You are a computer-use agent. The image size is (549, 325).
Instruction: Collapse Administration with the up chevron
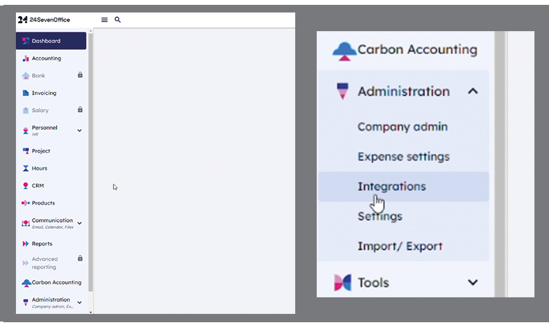(473, 91)
